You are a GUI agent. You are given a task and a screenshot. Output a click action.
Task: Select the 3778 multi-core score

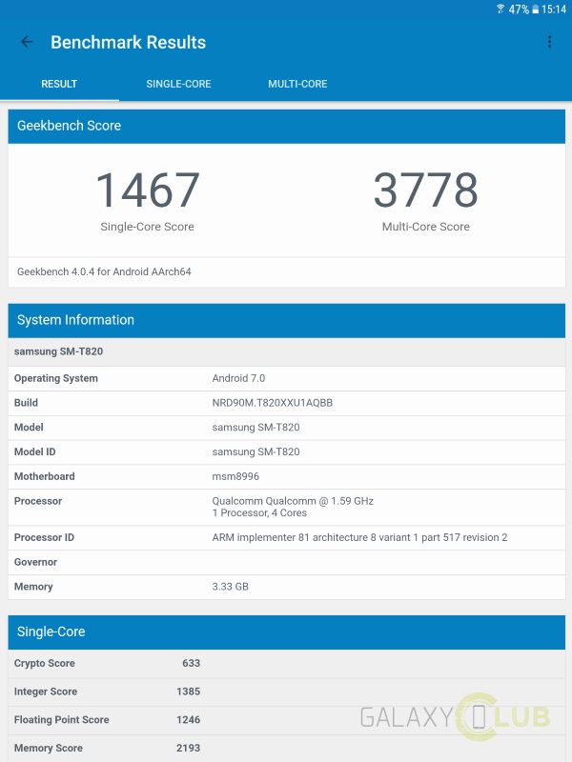(x=425, y=190)
